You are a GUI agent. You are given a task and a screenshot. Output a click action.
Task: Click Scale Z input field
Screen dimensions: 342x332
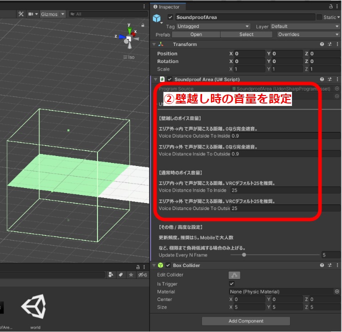[x=325, y=69]
